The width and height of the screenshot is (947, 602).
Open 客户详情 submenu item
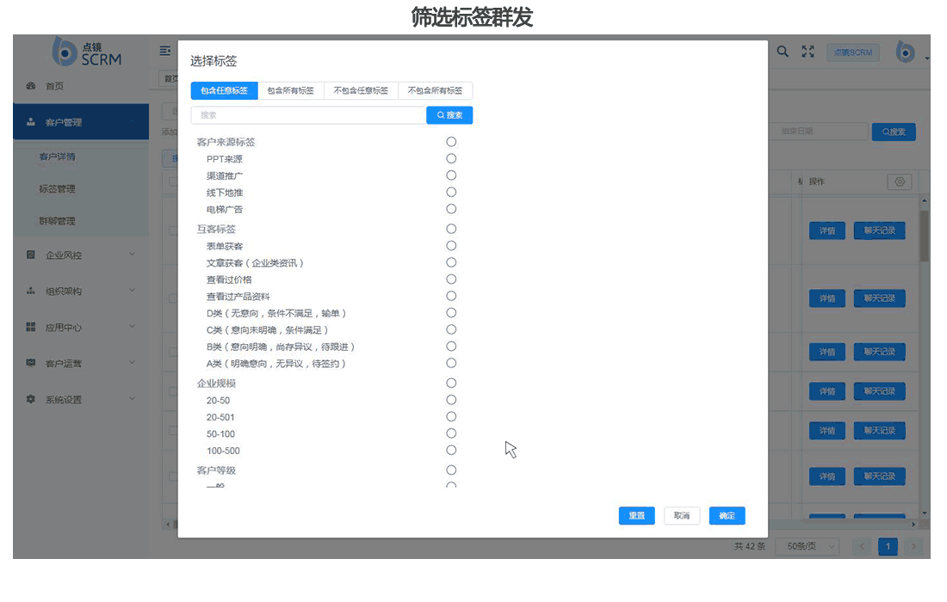point(58,157)
